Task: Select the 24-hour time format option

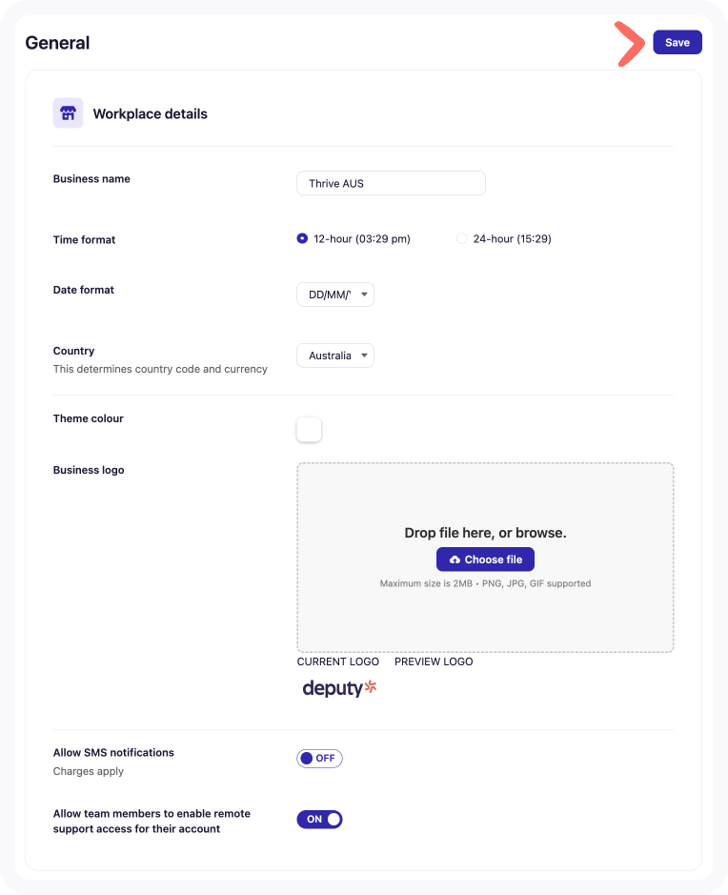Action: coord(461,238)
